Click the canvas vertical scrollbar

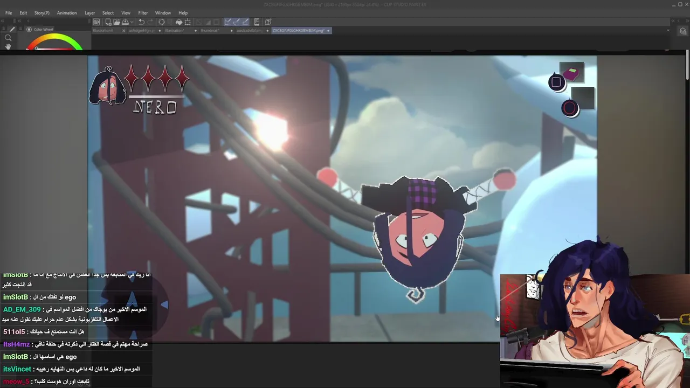(x=687, y=66)
